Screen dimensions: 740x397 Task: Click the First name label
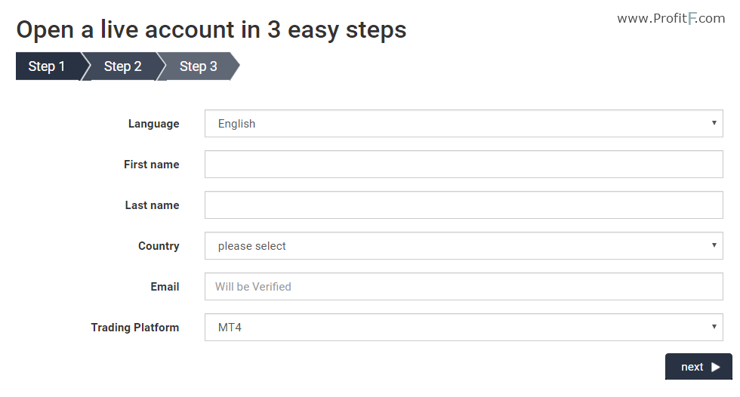point(152,165)
